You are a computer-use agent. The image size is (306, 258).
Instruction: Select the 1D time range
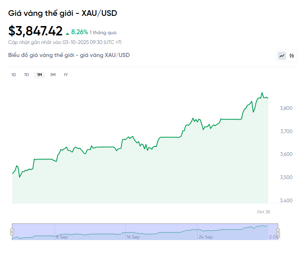[x=13, y=74]
